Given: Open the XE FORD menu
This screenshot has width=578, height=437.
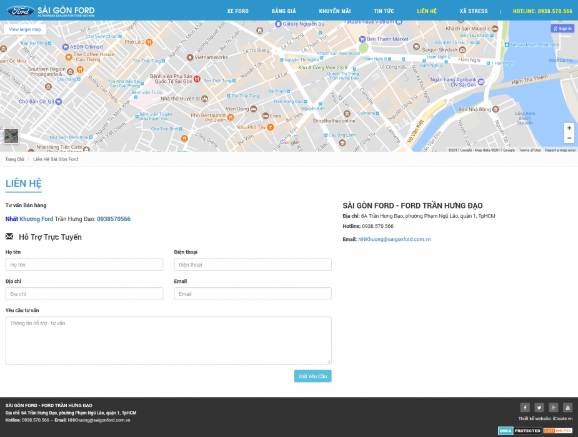Looking at the screenshot, I should [238, 11].
